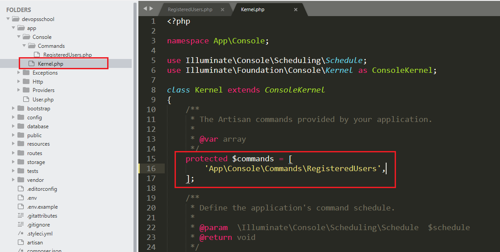This screenshot has height=252, width=500.
Task: Click the back navigation arrow above editor
Action: pos(145,9)
